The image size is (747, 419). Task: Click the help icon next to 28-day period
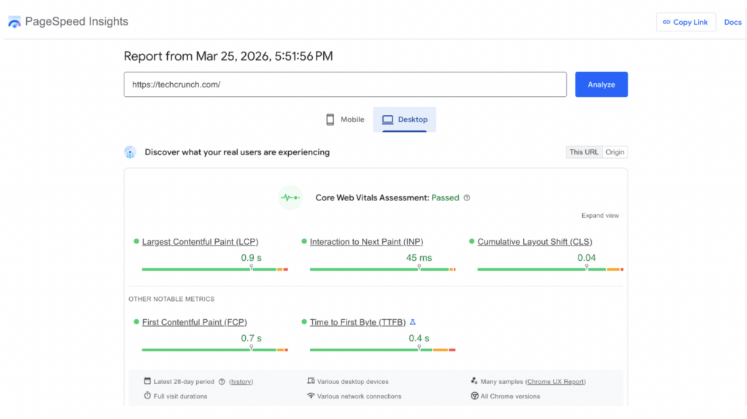(x=222, y=381)
